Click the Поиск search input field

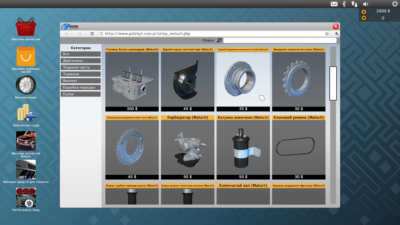point(280,40)
